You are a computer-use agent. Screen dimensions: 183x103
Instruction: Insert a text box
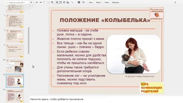[60, 2]
